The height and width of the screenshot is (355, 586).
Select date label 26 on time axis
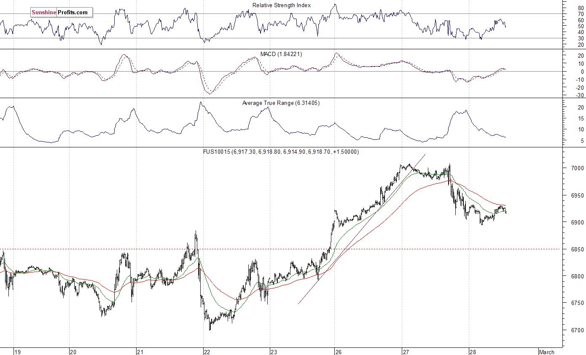point(339,352)
